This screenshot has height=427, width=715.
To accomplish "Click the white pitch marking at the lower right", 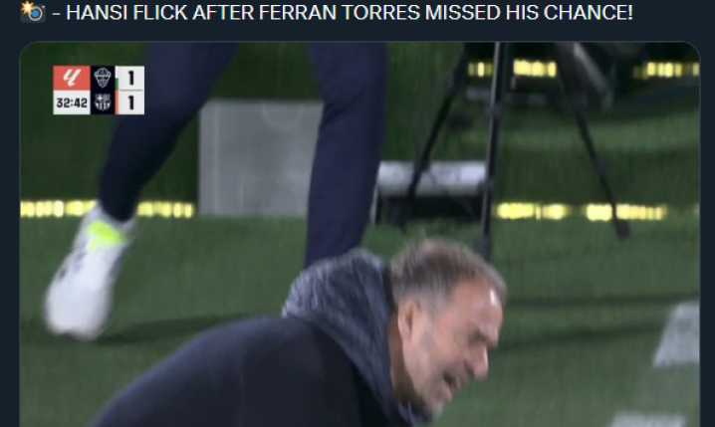I will (x=678, y=335).
